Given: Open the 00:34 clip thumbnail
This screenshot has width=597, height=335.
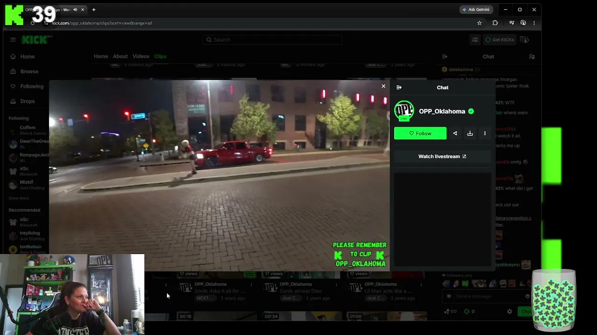Looking at the screenshot, I should coord(298,316).
